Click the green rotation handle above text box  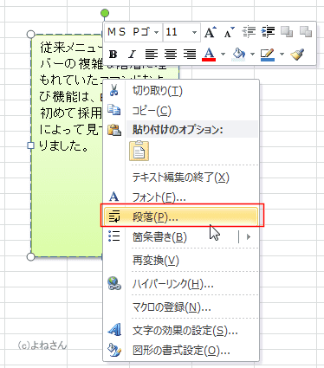point(105,13)
